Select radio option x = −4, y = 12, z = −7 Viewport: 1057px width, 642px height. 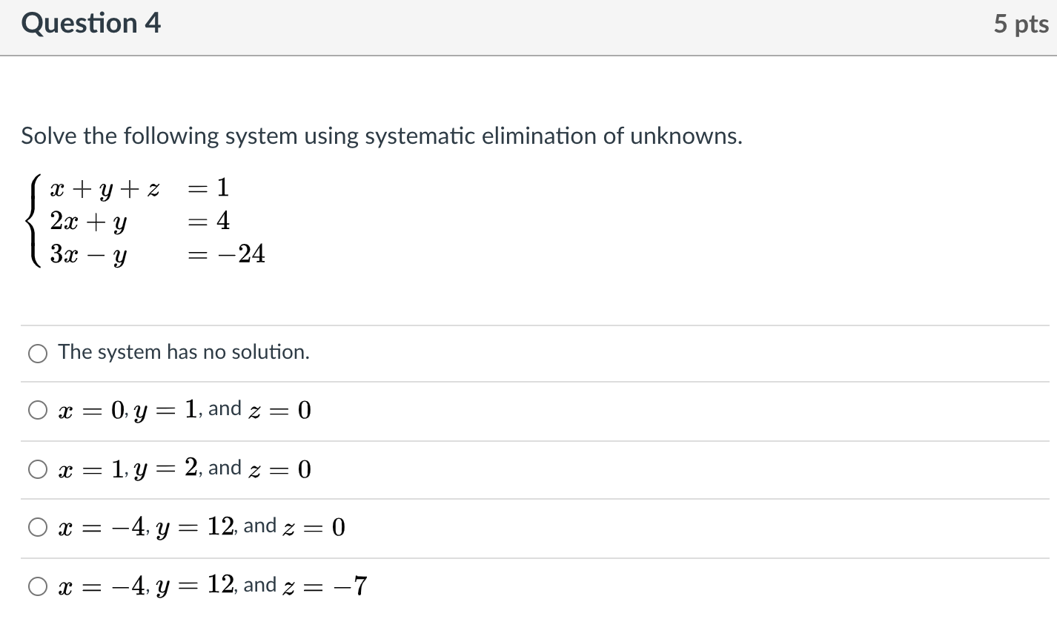(38, 586)
